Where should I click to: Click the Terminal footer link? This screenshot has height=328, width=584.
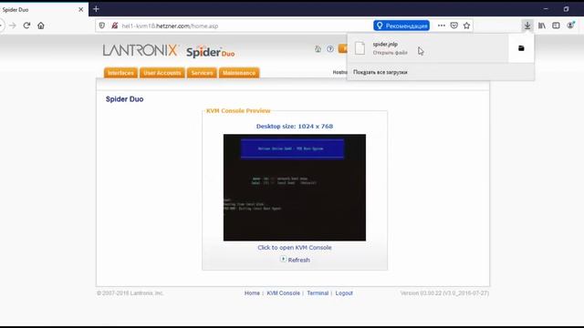[x=318, y=293]
